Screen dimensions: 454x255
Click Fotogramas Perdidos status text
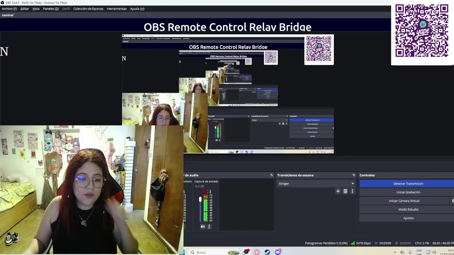326,243
